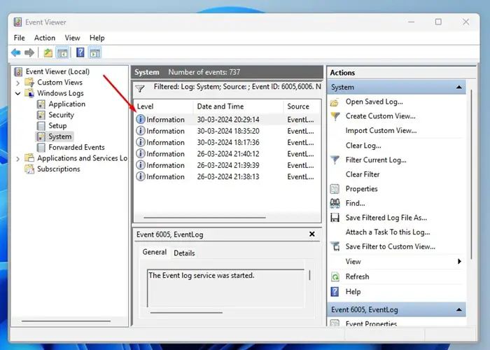Switch to the Details tab

184,253
